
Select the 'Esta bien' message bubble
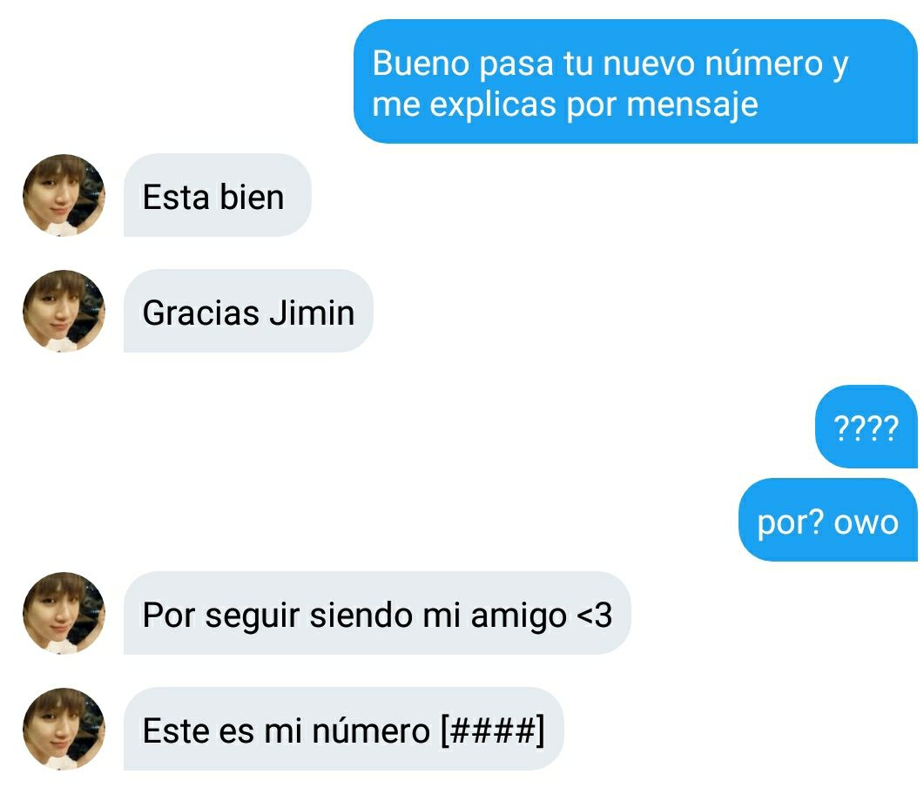218,195
